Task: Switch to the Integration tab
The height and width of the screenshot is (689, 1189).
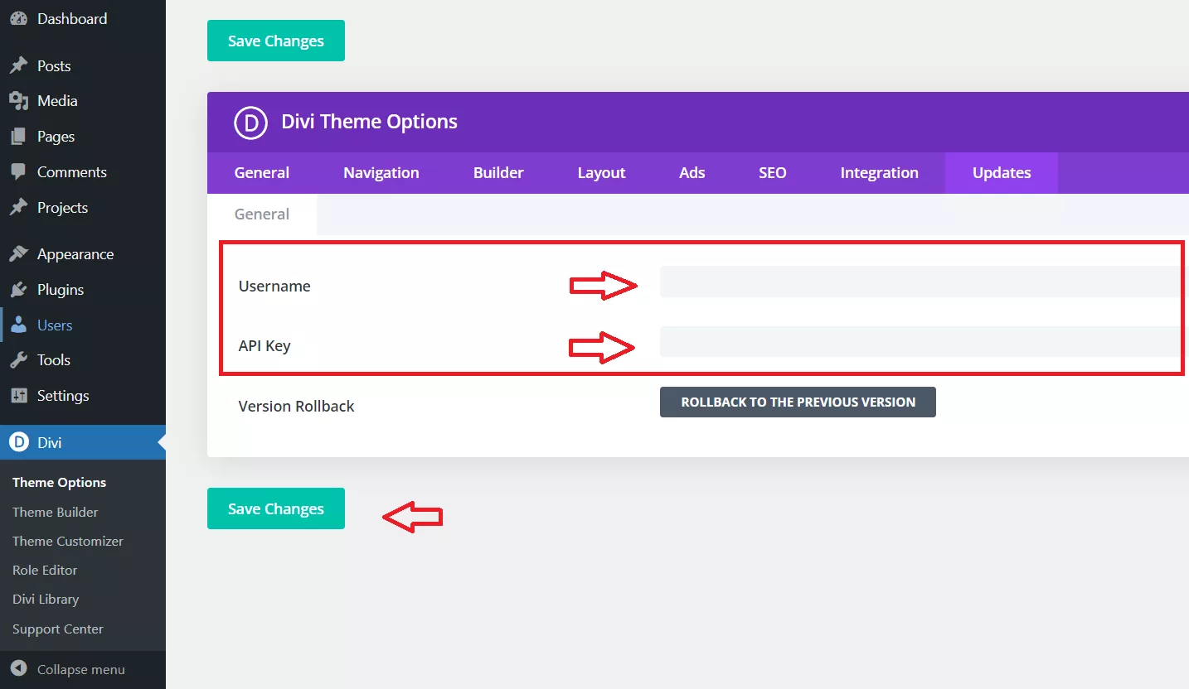Action: (880, 173)
